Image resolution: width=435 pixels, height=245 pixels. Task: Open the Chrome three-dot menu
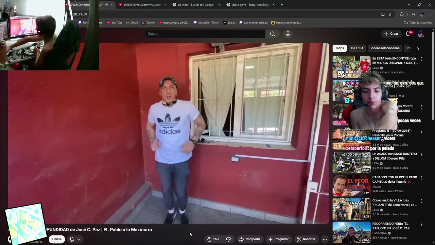[x=430, y=14]
